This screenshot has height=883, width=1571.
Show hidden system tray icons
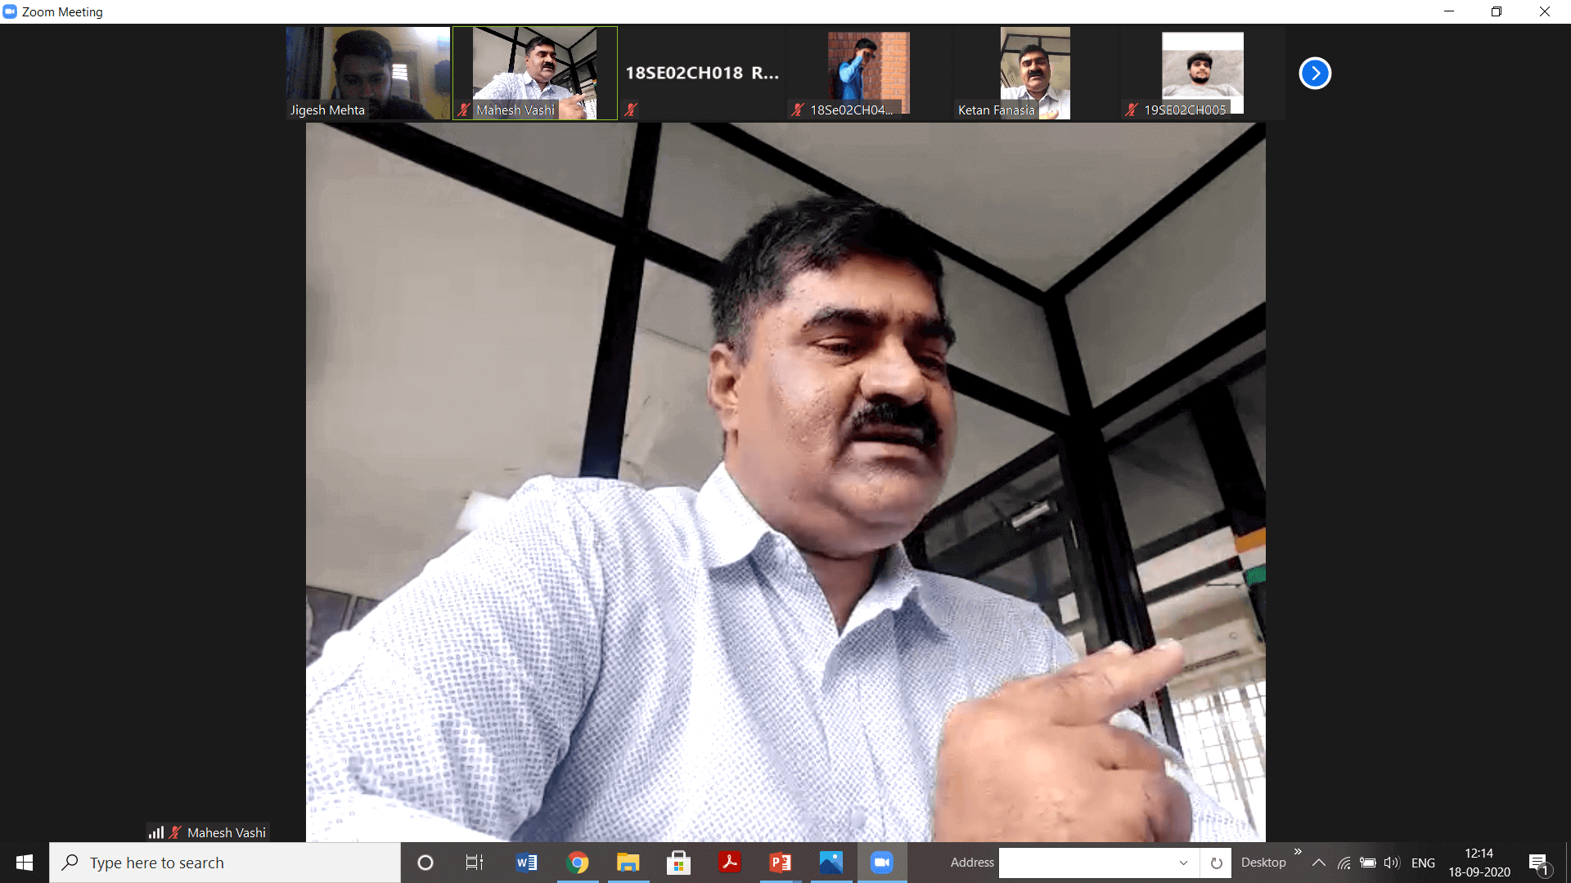coord(1319,863)
